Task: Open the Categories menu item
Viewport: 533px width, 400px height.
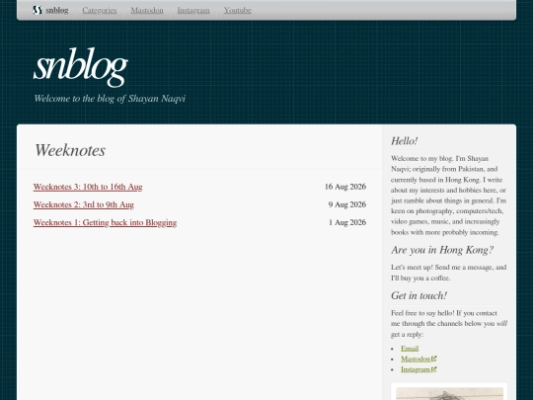Action: pyautogui.click(x=100, y=10)
